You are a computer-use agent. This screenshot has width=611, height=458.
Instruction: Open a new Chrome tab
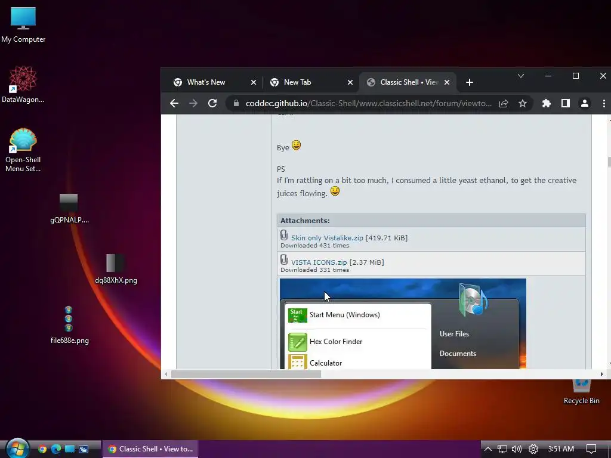pos(470,82)
